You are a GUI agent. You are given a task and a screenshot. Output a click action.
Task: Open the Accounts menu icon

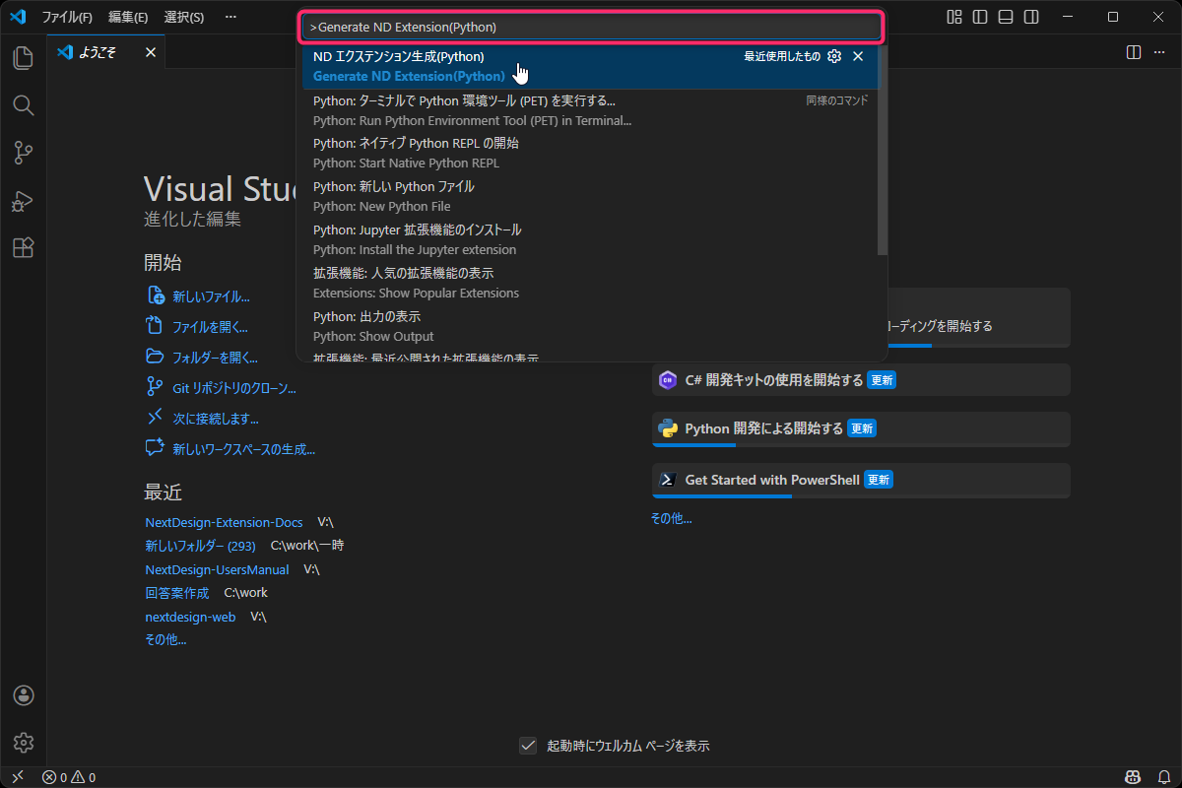tap(24, 695)
